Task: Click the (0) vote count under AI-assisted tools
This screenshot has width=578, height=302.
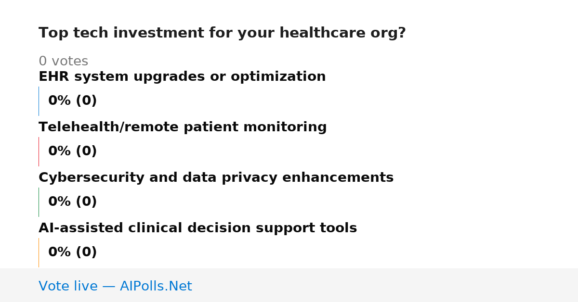Action: pyautogui.click(x=86, y=252)
